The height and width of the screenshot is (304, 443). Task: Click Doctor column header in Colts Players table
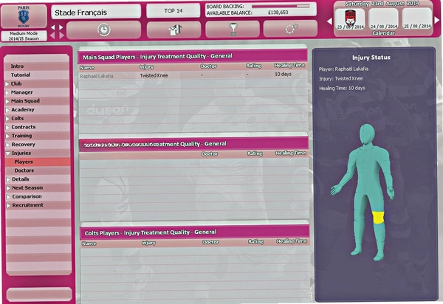coord(210,242)
